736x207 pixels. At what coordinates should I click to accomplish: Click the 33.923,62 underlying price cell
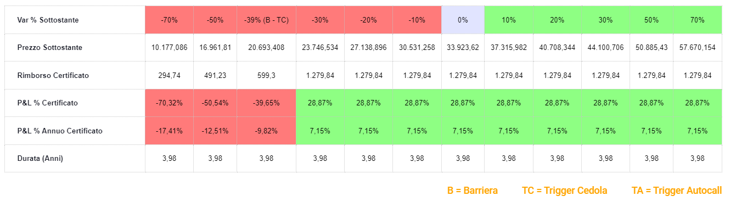[x=463, y=48]
